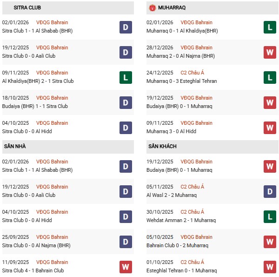Select the Muharraq section header
Viewport: 279px width, 277px height.
171,8
